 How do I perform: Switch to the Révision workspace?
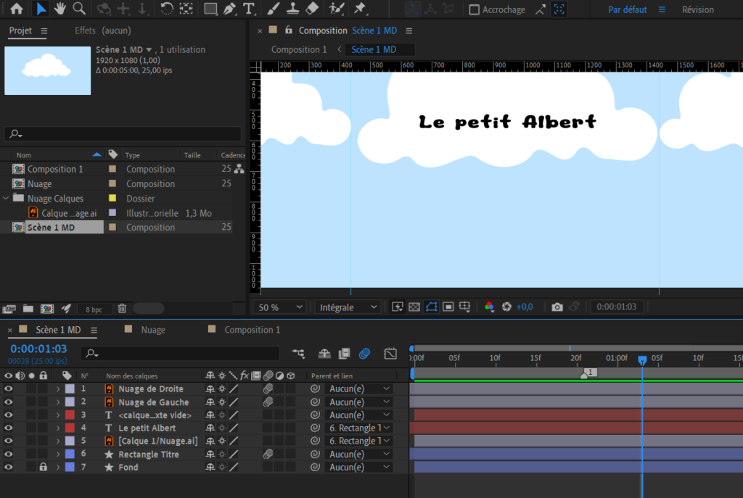coord(697,10)
